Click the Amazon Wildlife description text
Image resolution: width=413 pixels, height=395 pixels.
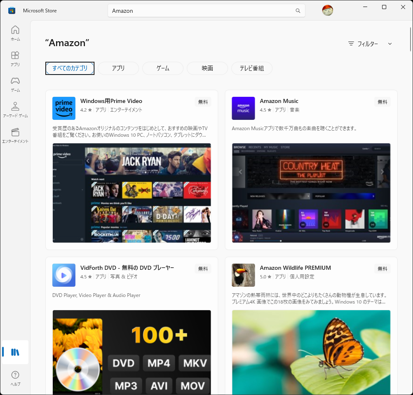[x=309, y=299]
